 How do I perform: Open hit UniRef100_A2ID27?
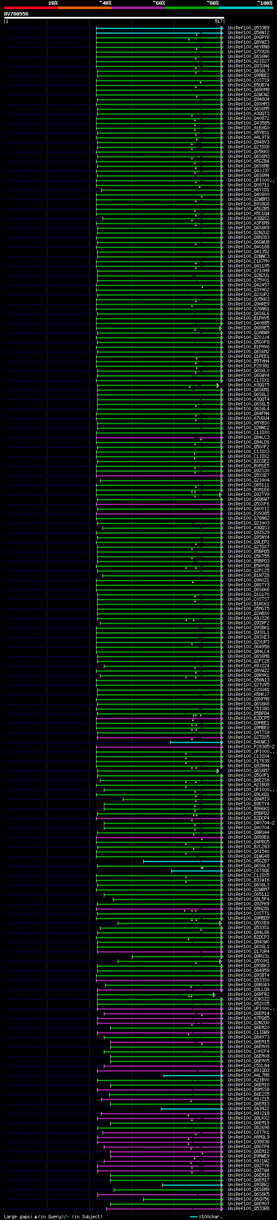248,61
